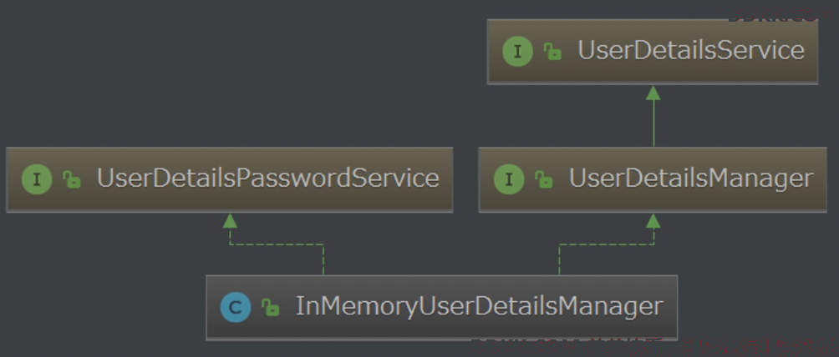The height and width of the screenshot is (357, 839).
Task: Click the green lock icon beside UserDetailsService
Action: (552, 52)
